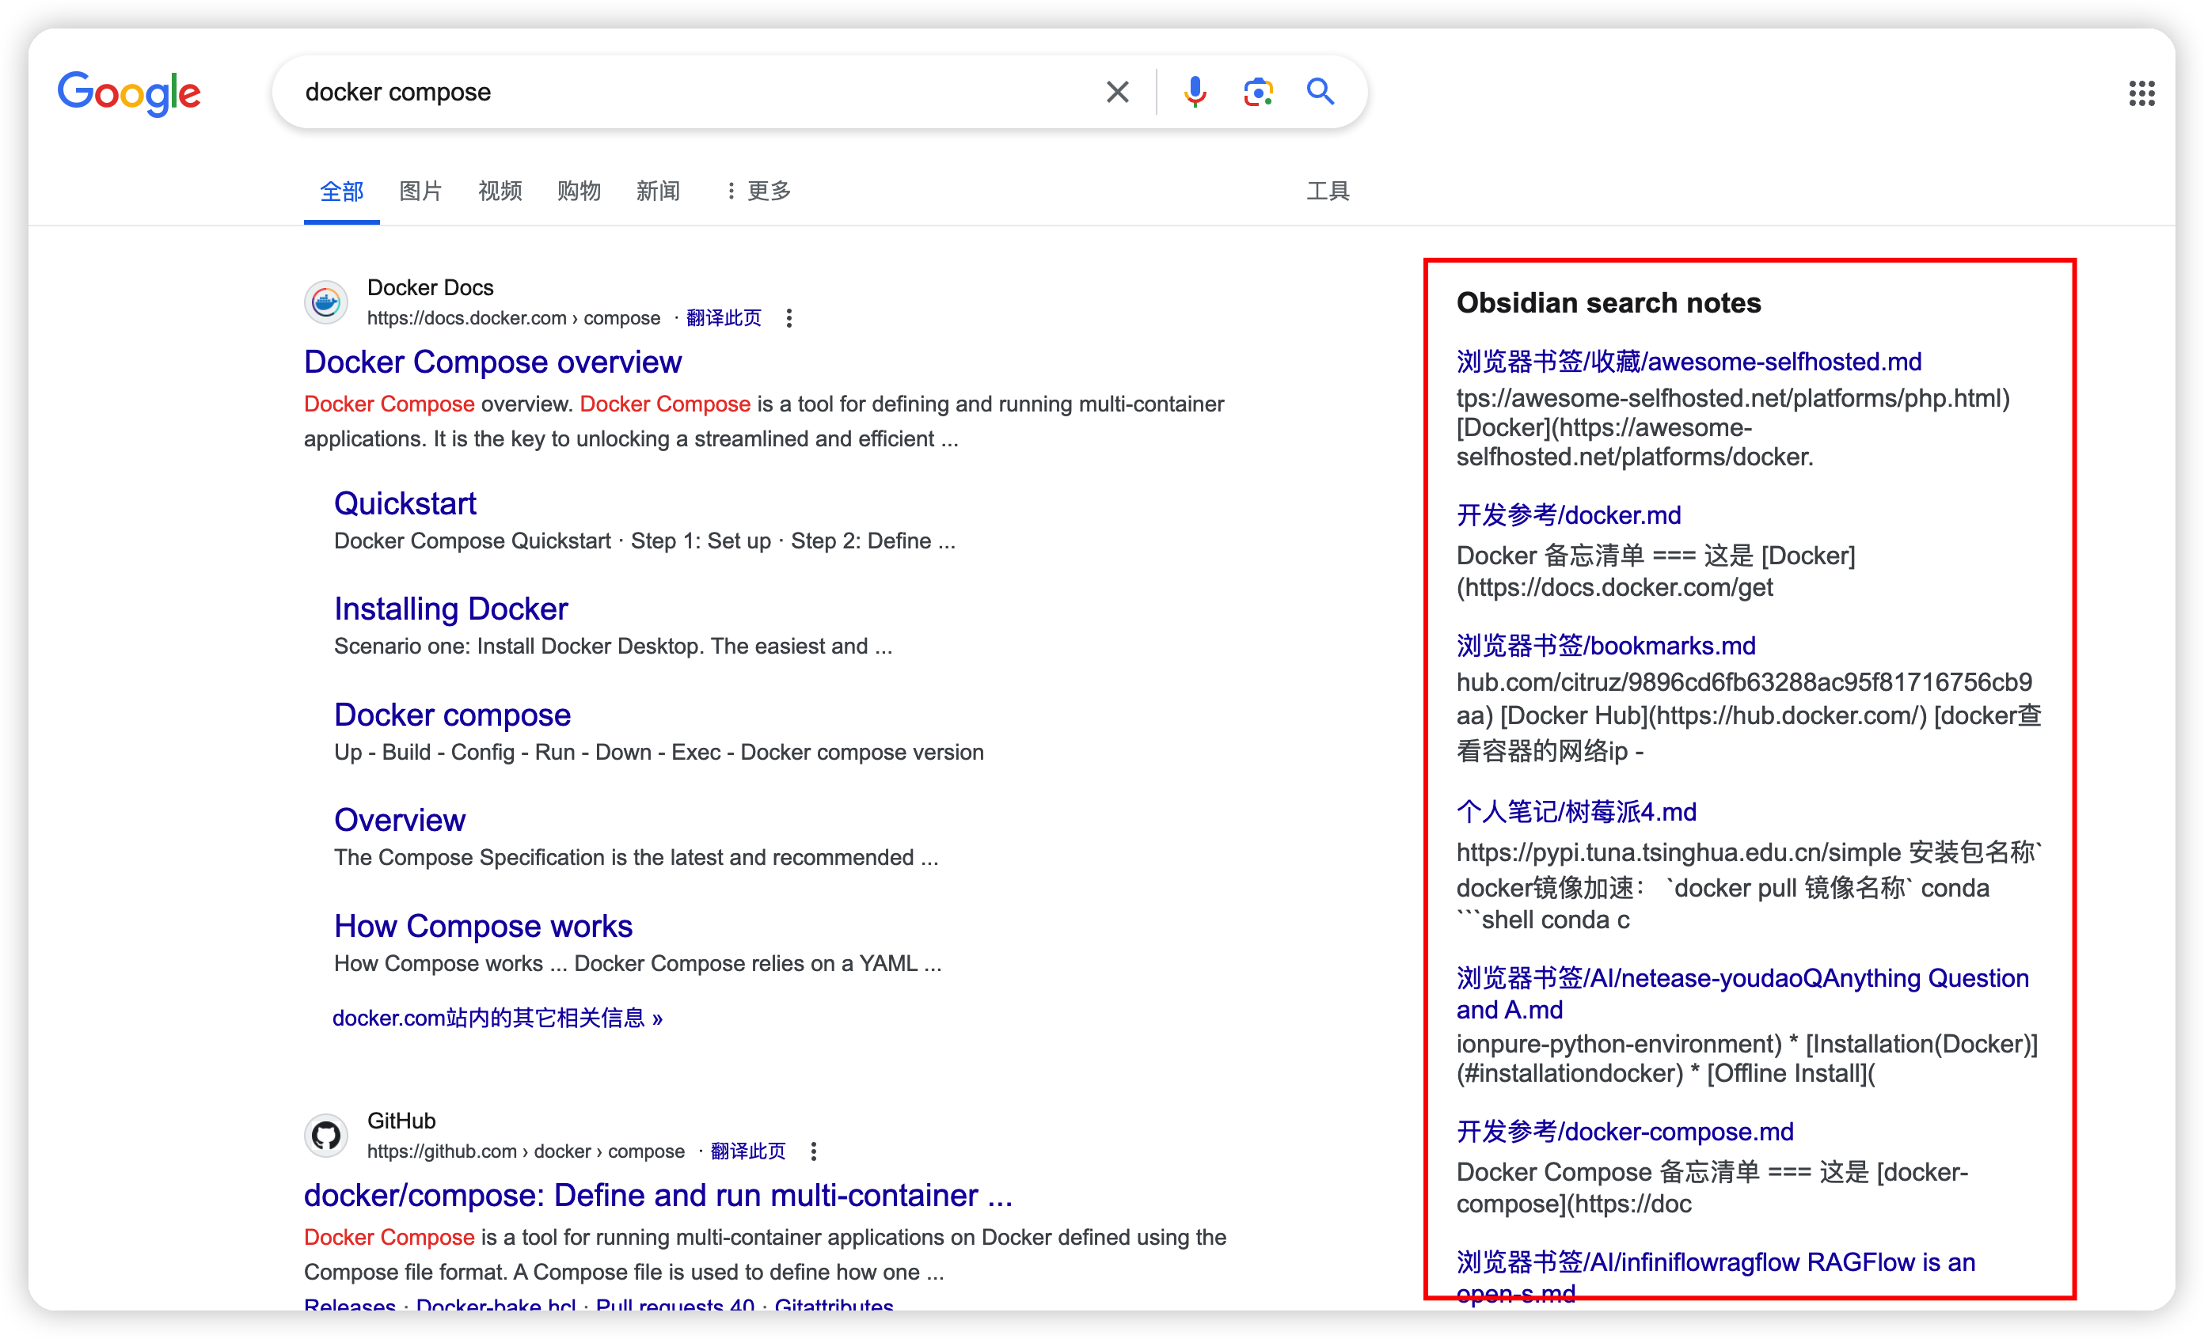The height and width of the screenshot is (1339, 2204).
Task: Open the Google apps grid icon
Action: coord(2141,93)
